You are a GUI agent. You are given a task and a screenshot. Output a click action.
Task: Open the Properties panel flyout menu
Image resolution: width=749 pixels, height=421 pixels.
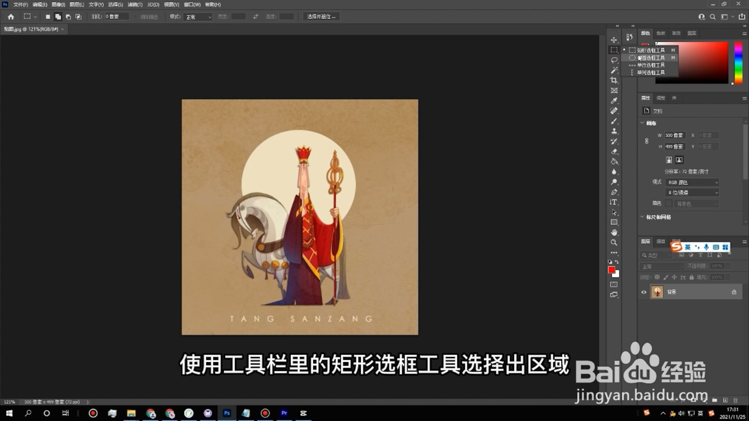coord(744,98)
